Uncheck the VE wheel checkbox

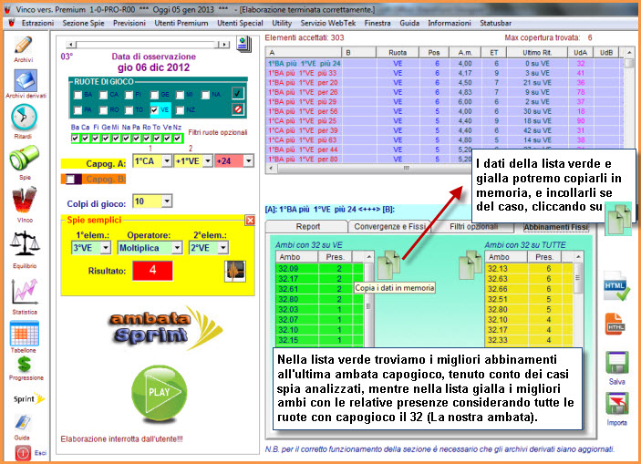(x=154, y=110)
